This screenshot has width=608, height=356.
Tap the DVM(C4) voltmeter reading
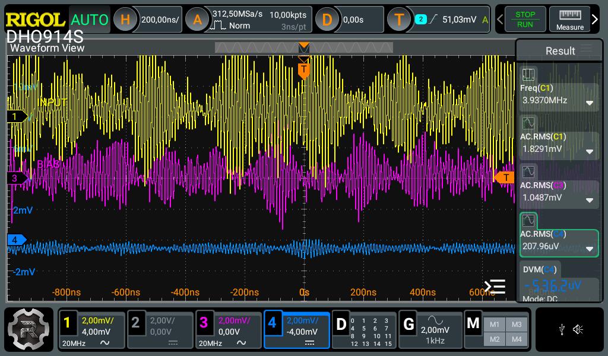click(553, 286)
